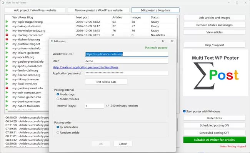Click the WordPress URL field
This screenshot has width=250, height=153.
point(127,54)
